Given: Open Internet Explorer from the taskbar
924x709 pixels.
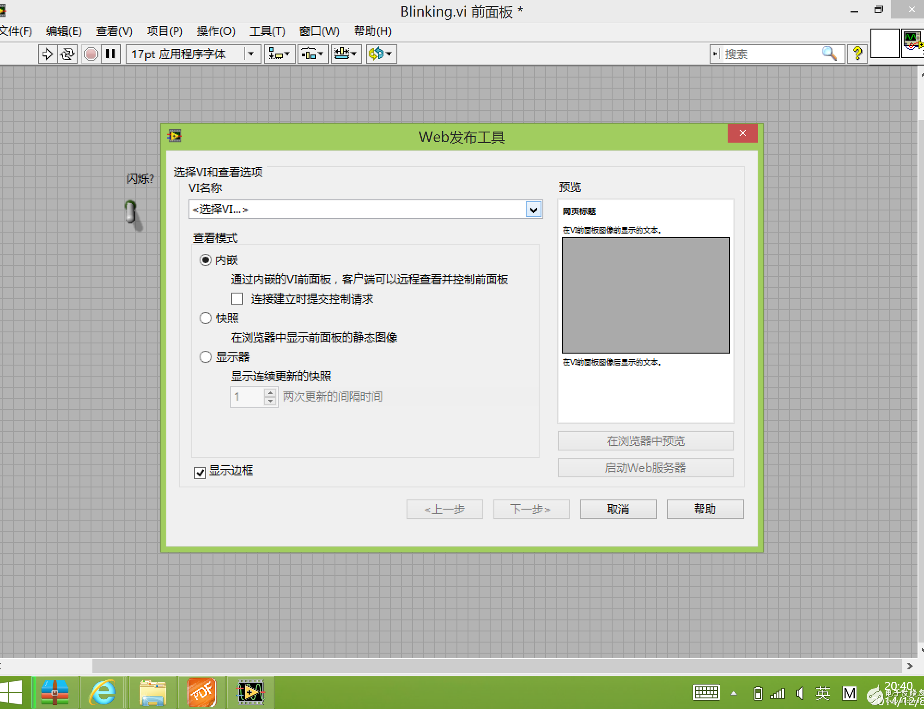Looking at the screenshot, I should click(103, 692).
